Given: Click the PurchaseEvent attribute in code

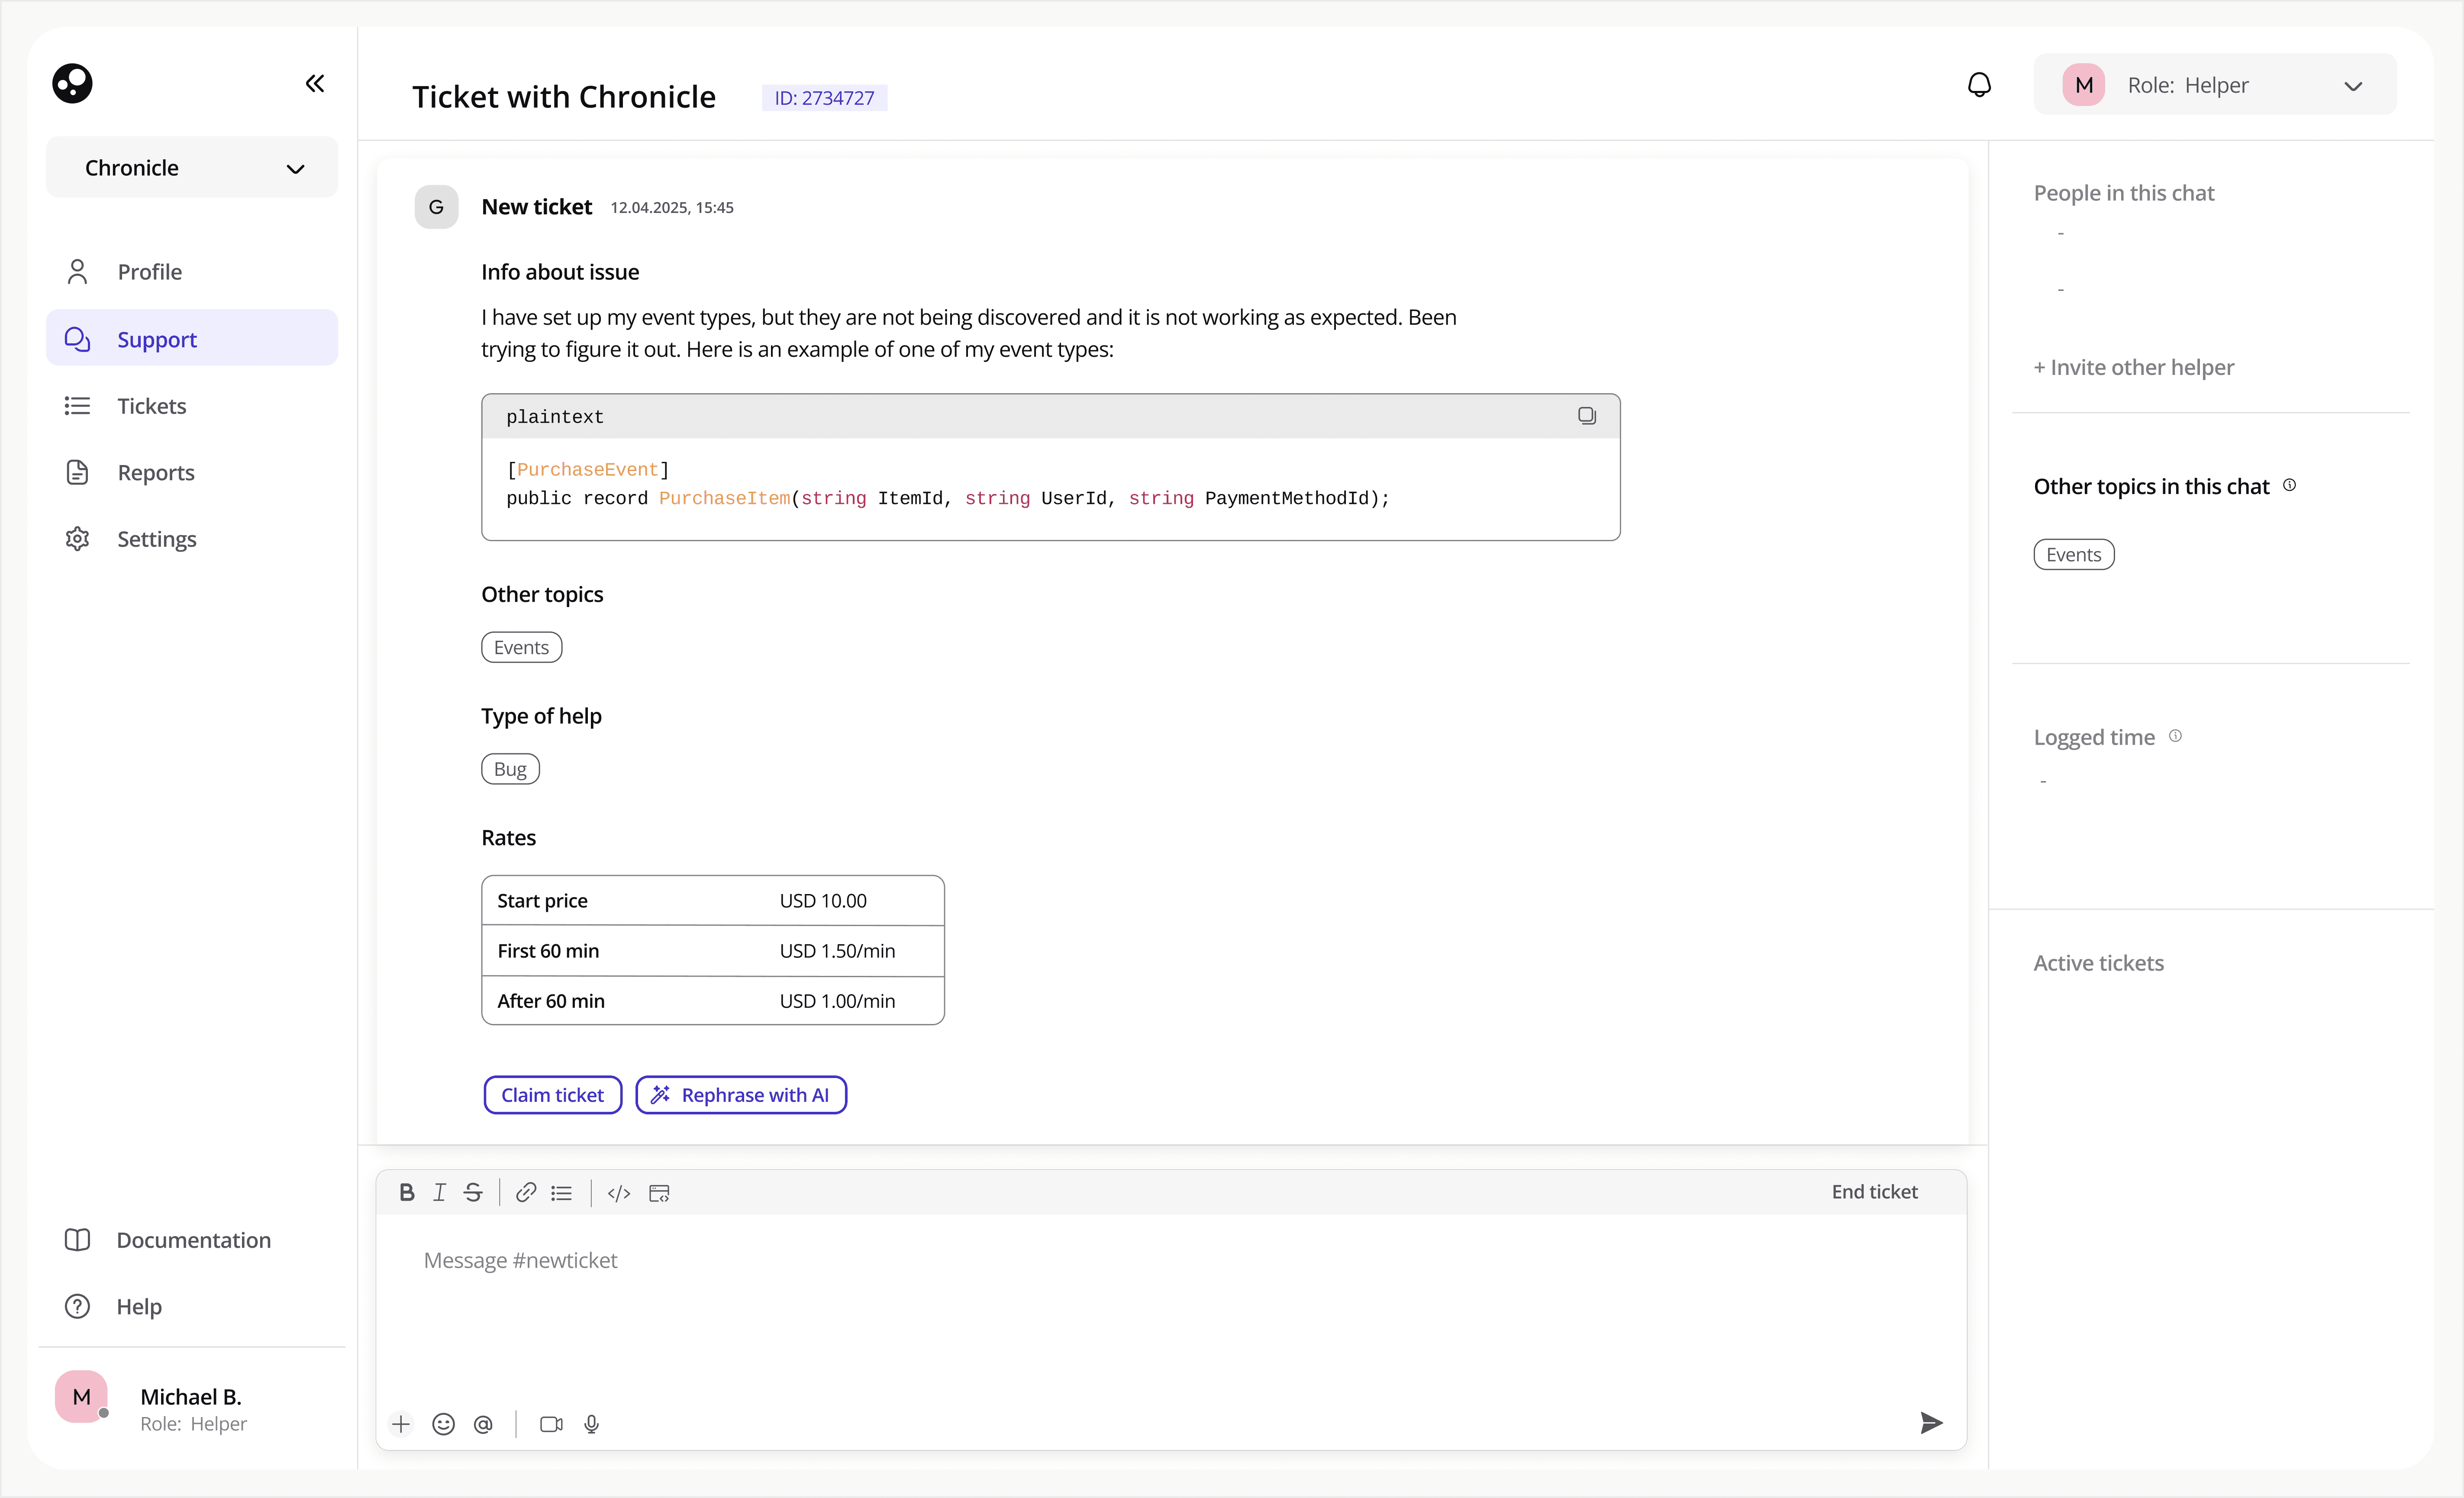Looking at the screenshot, I should 587,470.
